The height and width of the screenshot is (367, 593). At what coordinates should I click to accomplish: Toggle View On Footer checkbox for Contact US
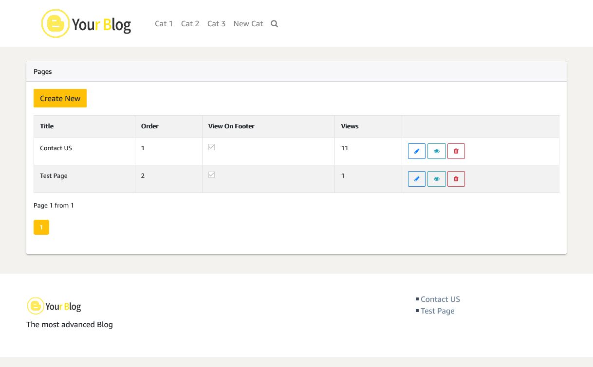point(211,147)
